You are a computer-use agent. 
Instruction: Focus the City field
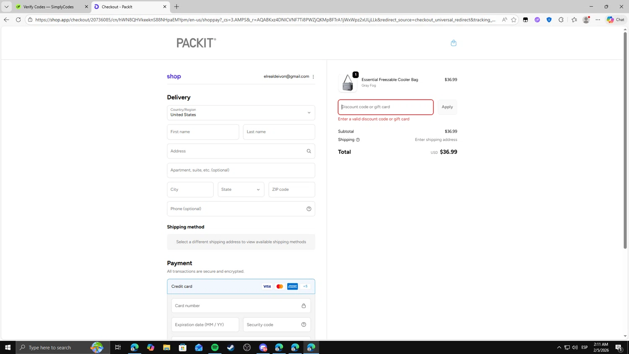[x=190, y=190]
